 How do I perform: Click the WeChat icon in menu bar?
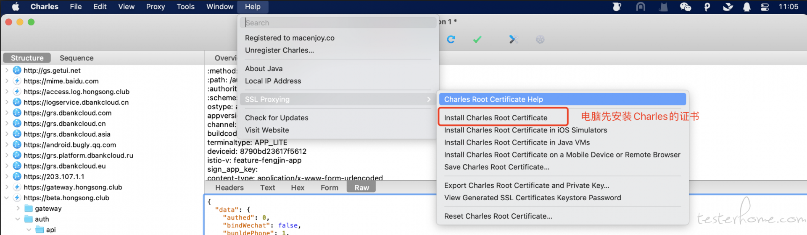(686, 7)
